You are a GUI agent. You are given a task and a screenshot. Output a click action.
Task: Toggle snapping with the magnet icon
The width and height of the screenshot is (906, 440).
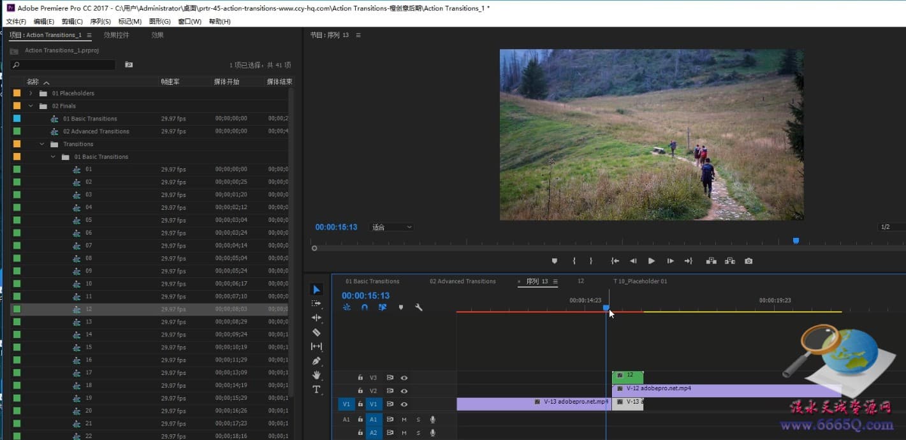pyautogui.click(x=364, y=307)
